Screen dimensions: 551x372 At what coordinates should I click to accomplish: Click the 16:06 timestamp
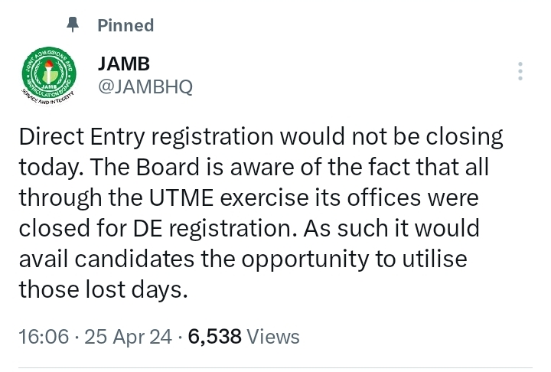(44, 337)
